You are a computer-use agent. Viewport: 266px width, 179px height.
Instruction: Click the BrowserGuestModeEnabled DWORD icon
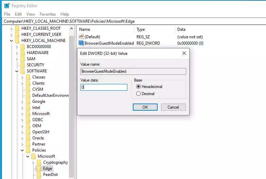click(x=81, y=43)
